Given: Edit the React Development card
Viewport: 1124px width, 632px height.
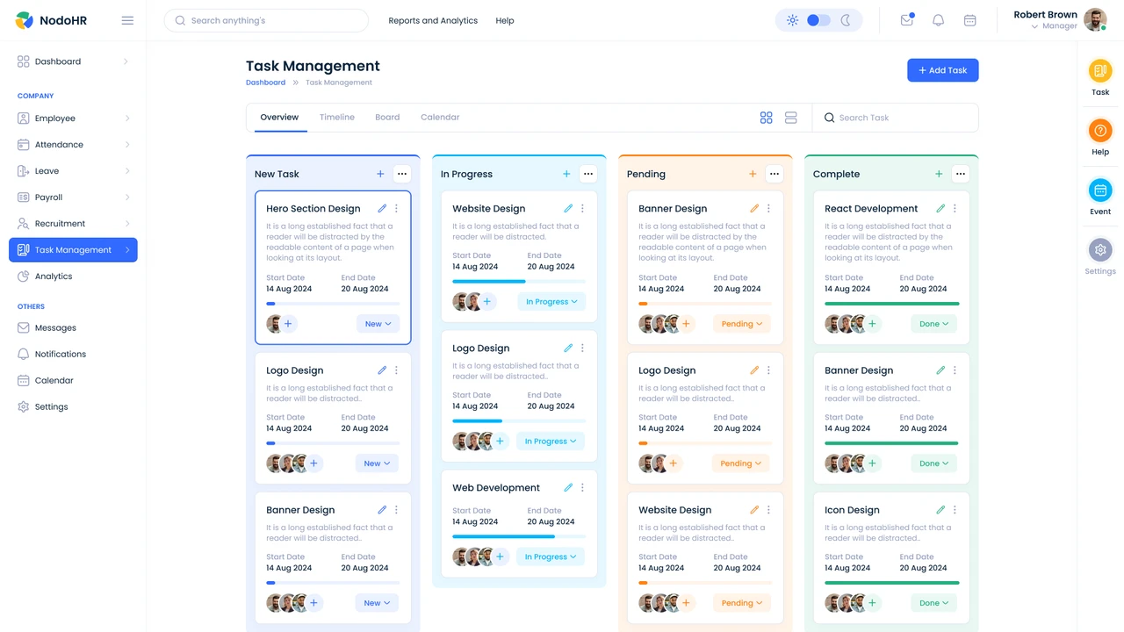Looking at the screenshot, I should point(940,209).
